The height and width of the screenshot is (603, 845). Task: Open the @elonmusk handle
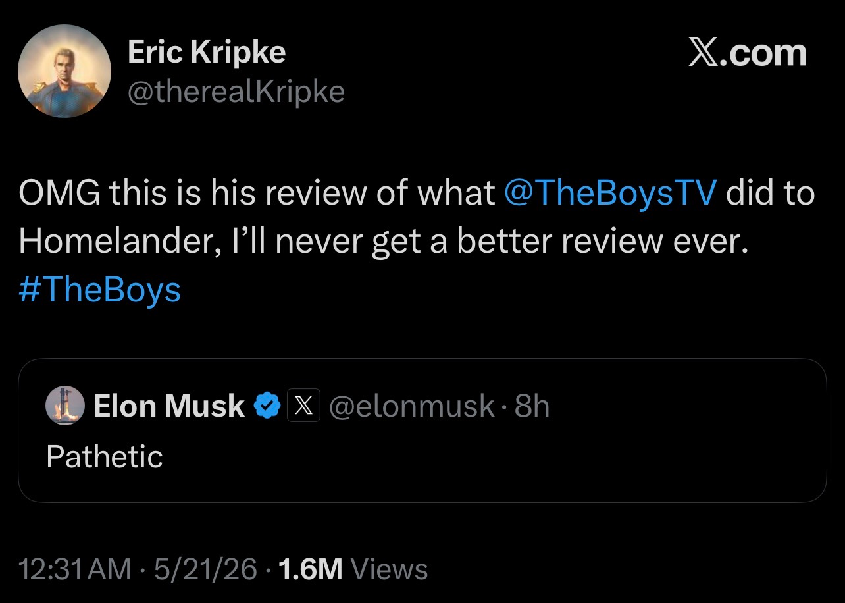pos(411,406)
